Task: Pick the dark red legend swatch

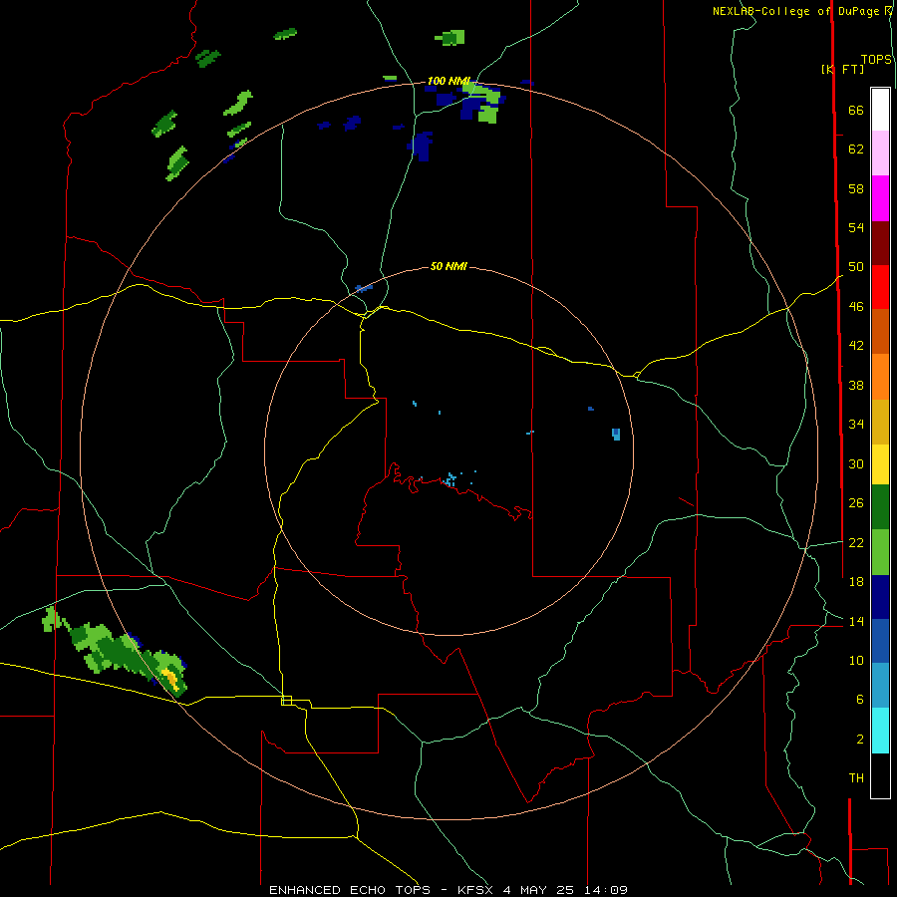Action: [x=880, y=242]
